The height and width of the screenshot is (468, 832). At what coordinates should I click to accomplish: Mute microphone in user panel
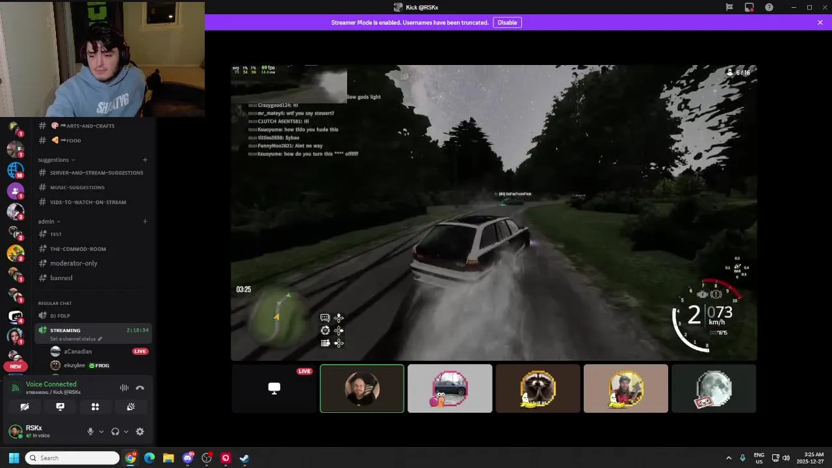tap(90, 432)
